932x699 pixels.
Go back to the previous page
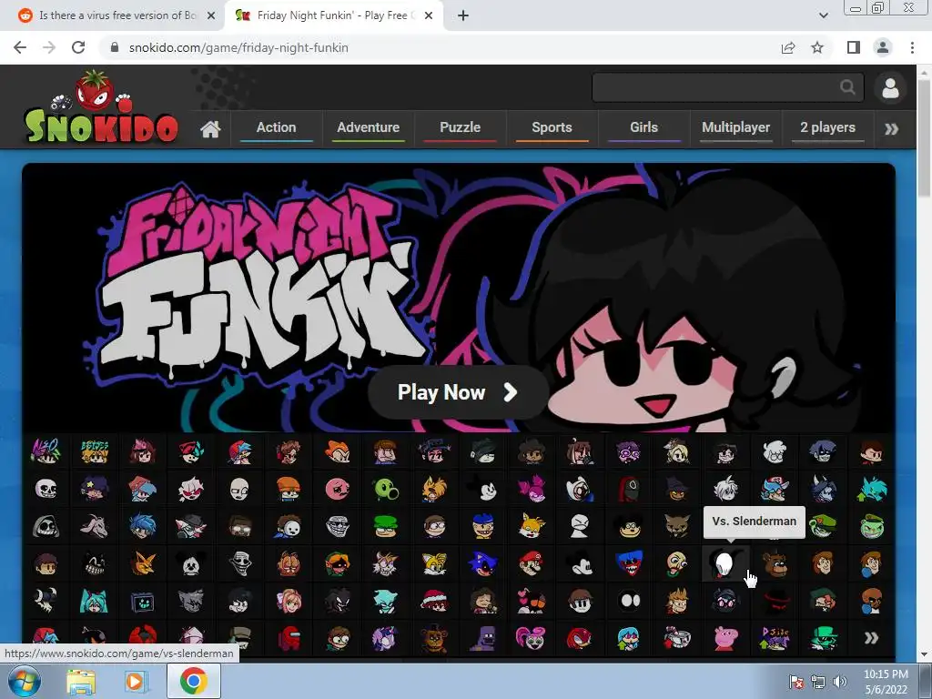tap(20, 47)
